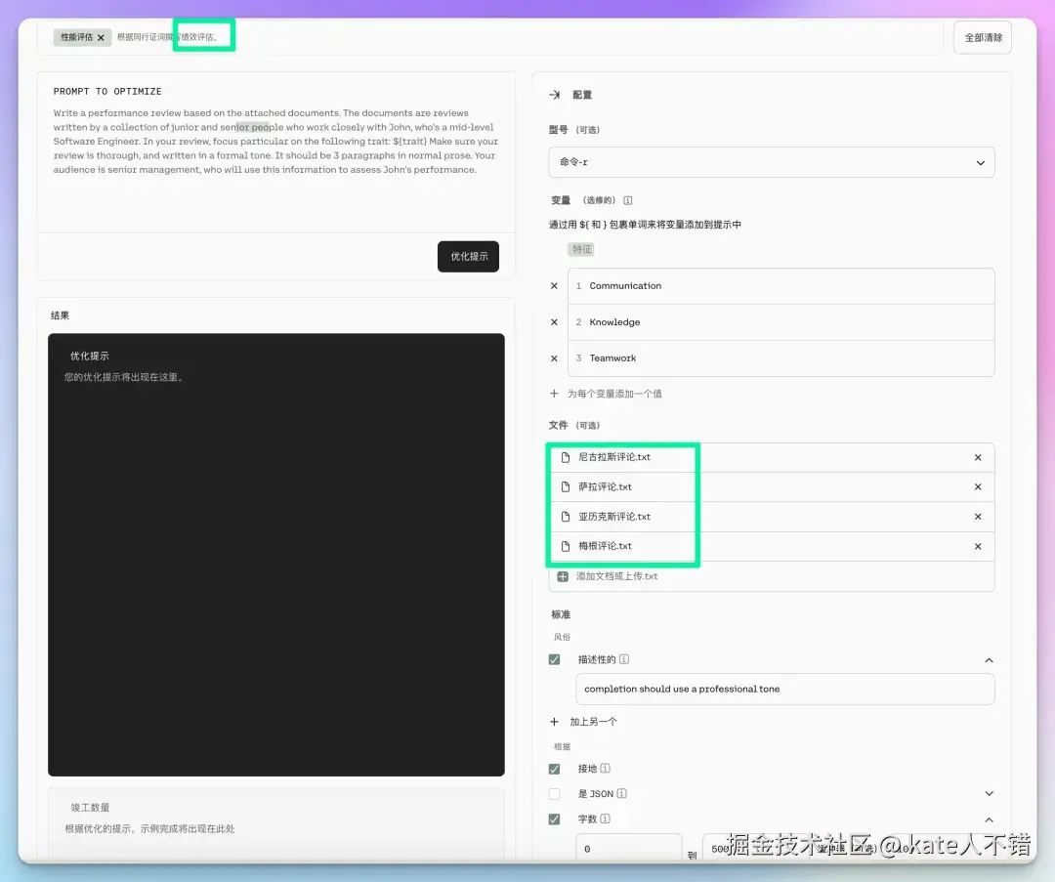Remove the Knowledge value row

[x=554, y=322]
